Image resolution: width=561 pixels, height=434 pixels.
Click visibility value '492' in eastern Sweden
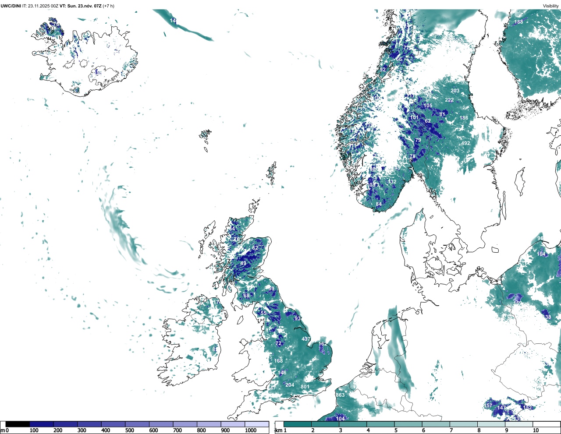(465, 143)
